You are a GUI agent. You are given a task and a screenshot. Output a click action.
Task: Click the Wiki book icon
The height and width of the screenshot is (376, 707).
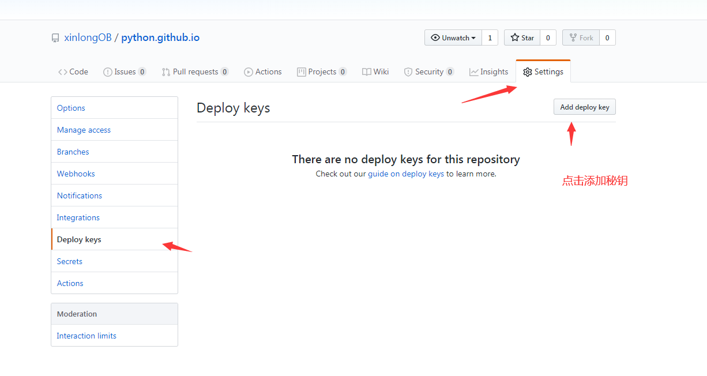click(366, 72)
